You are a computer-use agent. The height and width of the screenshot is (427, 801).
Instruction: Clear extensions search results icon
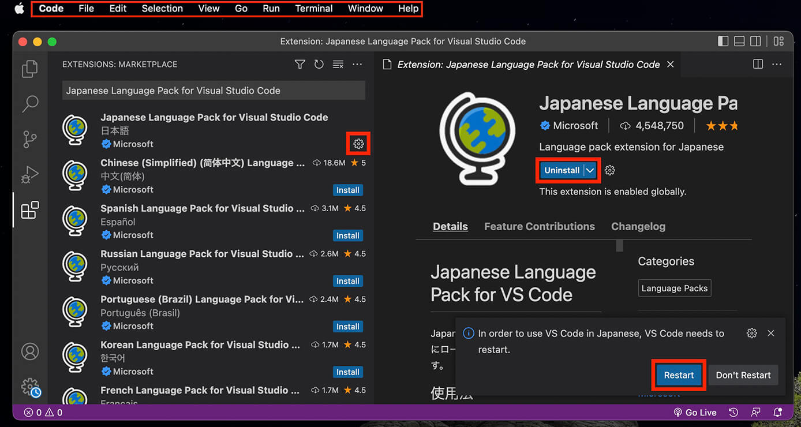(x=338, y=64)
